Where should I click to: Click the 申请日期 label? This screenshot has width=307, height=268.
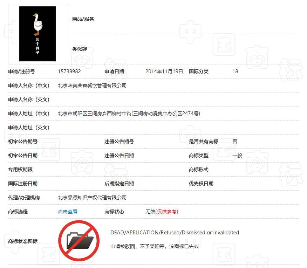pos(114,71)
